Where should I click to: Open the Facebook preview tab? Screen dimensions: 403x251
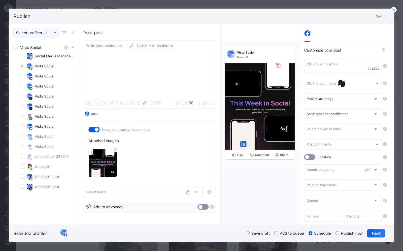pos(307,33)
